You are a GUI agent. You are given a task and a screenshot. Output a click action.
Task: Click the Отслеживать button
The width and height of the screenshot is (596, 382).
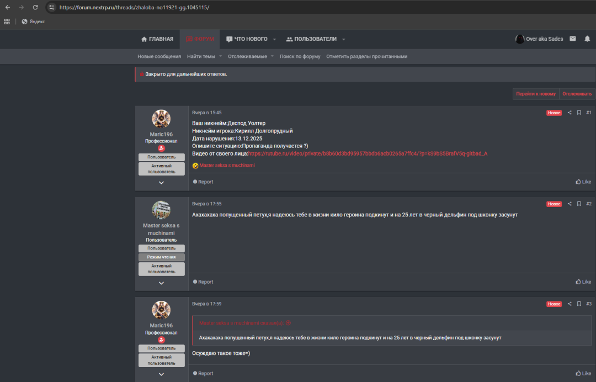coord(576,94)
